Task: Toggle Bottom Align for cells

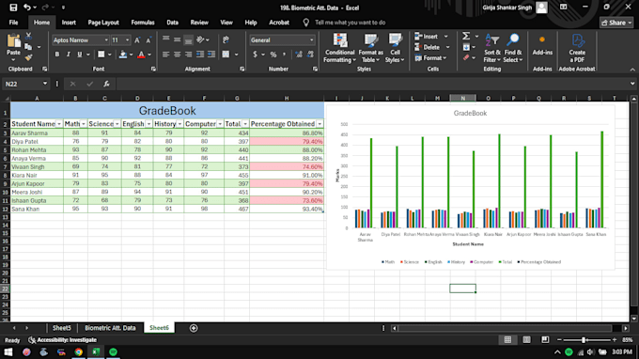Action: 188,39
